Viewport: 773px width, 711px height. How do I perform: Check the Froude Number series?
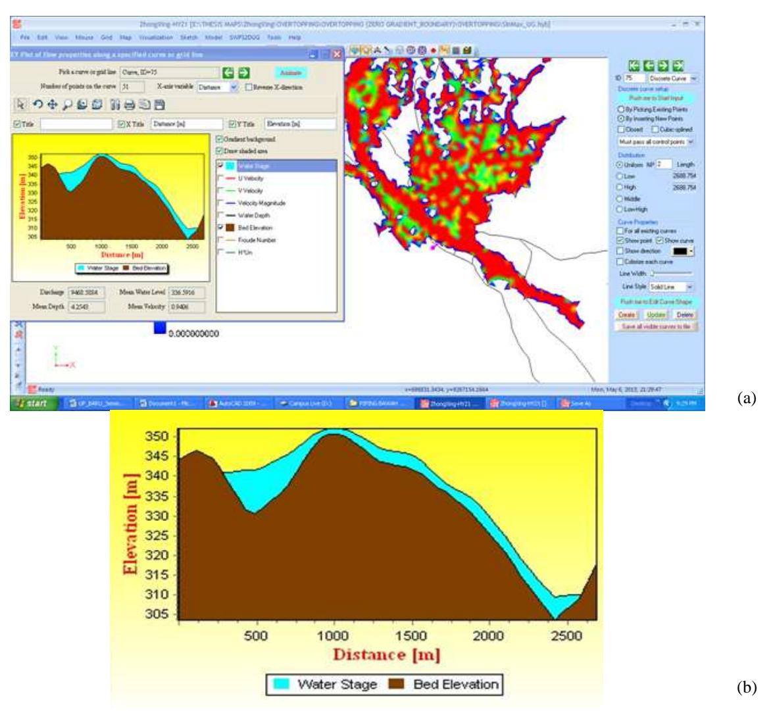220,239
